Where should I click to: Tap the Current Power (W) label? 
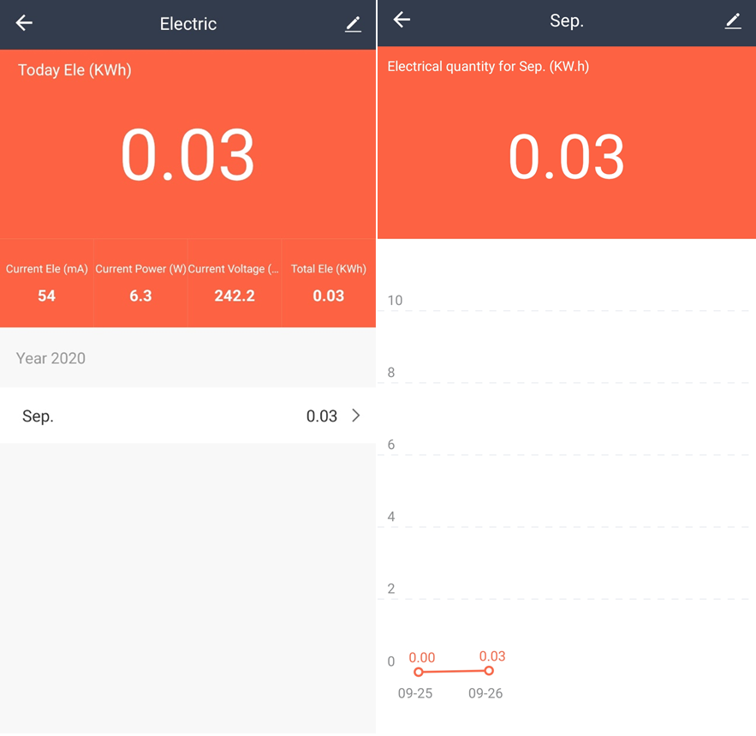140,269
